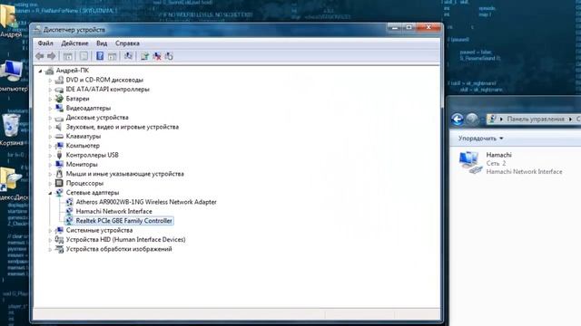Click the Андрей-ПК computer root icon
The width and height of the screenshot is (581, 326).
tap(49, 71)
